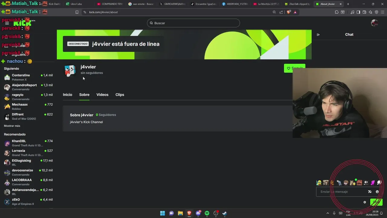Screen dimensions: 387x218
Task: Open the Inicio channel tab
Action: point(67,94)
